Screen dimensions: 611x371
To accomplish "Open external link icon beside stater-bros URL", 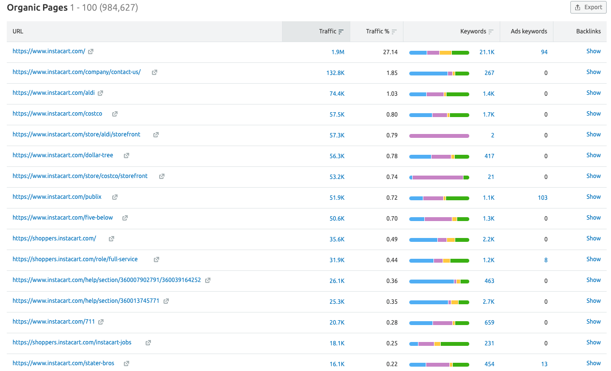I will [x=126, y=363].
